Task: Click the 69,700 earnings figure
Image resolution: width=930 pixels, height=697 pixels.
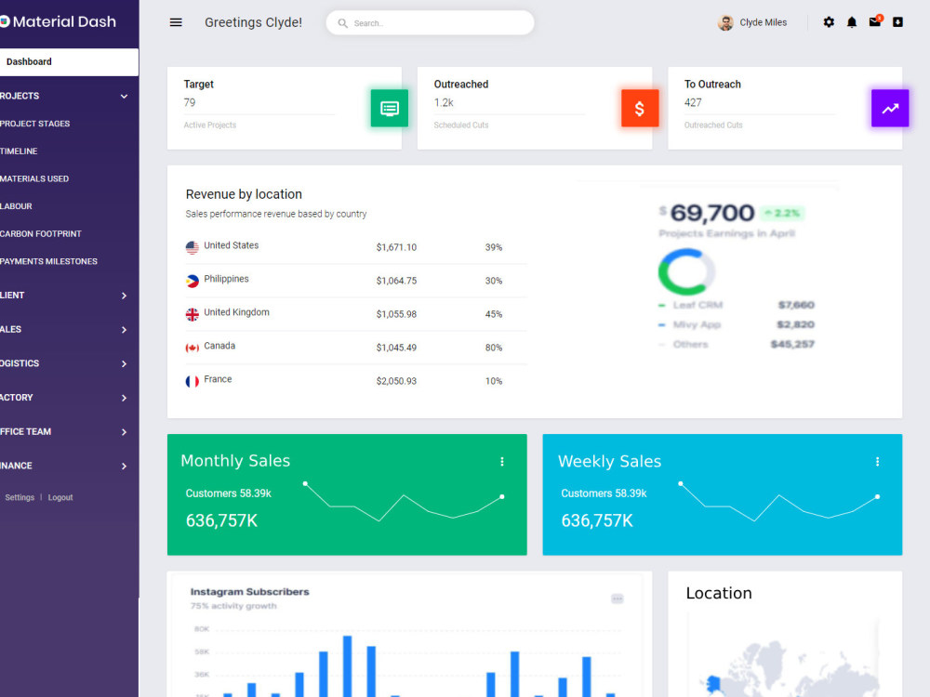Action: 711,213
